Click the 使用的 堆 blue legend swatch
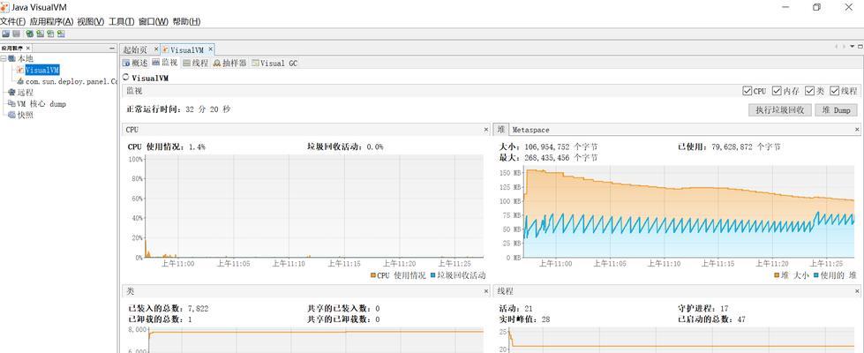Image resolution: width=864 pixels, height=353 pixels. [x=815, y=274]
